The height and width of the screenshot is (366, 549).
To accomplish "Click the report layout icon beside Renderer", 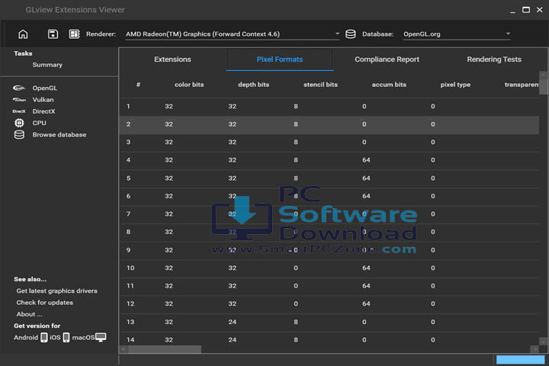I will [x=74, y=34].
